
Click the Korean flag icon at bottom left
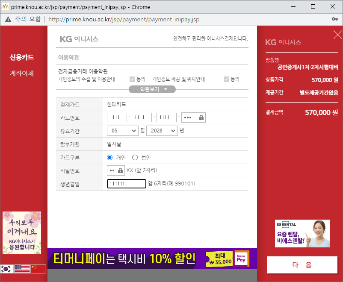pyautogui.click(x=6, y=269)
